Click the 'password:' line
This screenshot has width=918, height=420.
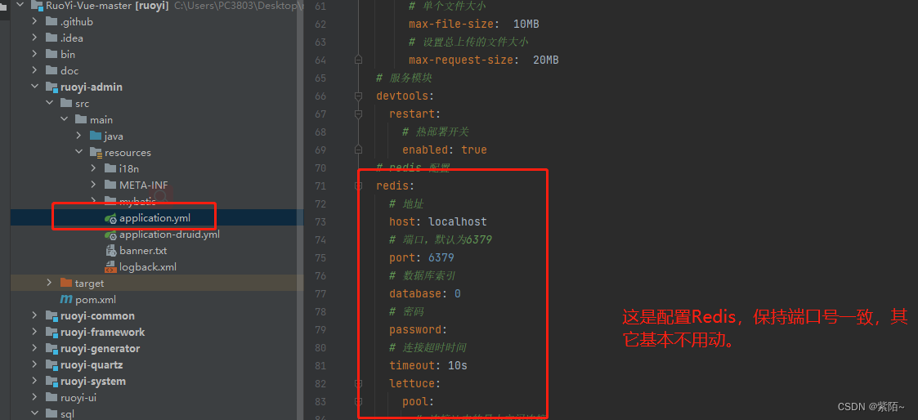[x=418, y=330]
